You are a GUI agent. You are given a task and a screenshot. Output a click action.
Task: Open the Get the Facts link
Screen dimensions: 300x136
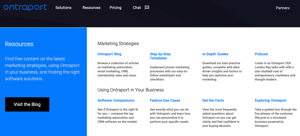pos(213,100)
